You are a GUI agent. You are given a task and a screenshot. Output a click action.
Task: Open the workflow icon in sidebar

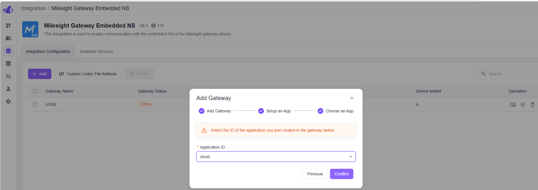pyautogui.click(x=8, y=76)
